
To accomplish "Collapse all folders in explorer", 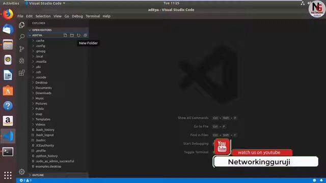I will tap(85, 35).
